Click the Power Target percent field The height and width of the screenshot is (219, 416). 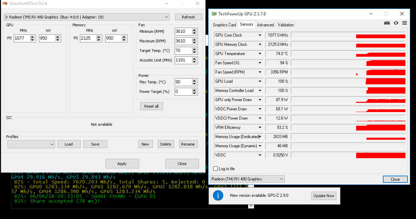pos(183,92)
